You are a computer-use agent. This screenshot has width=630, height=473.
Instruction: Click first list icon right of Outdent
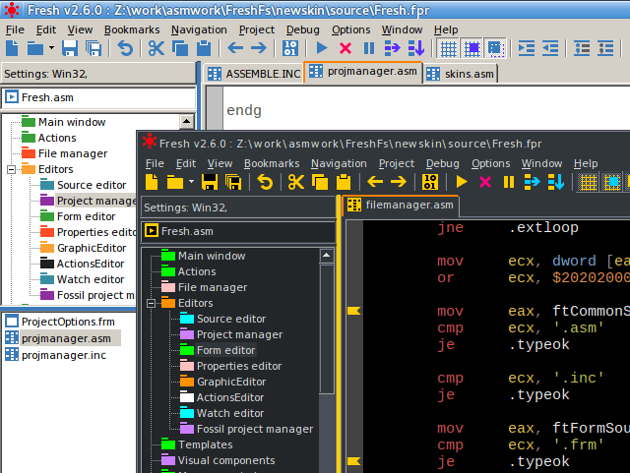582,48
